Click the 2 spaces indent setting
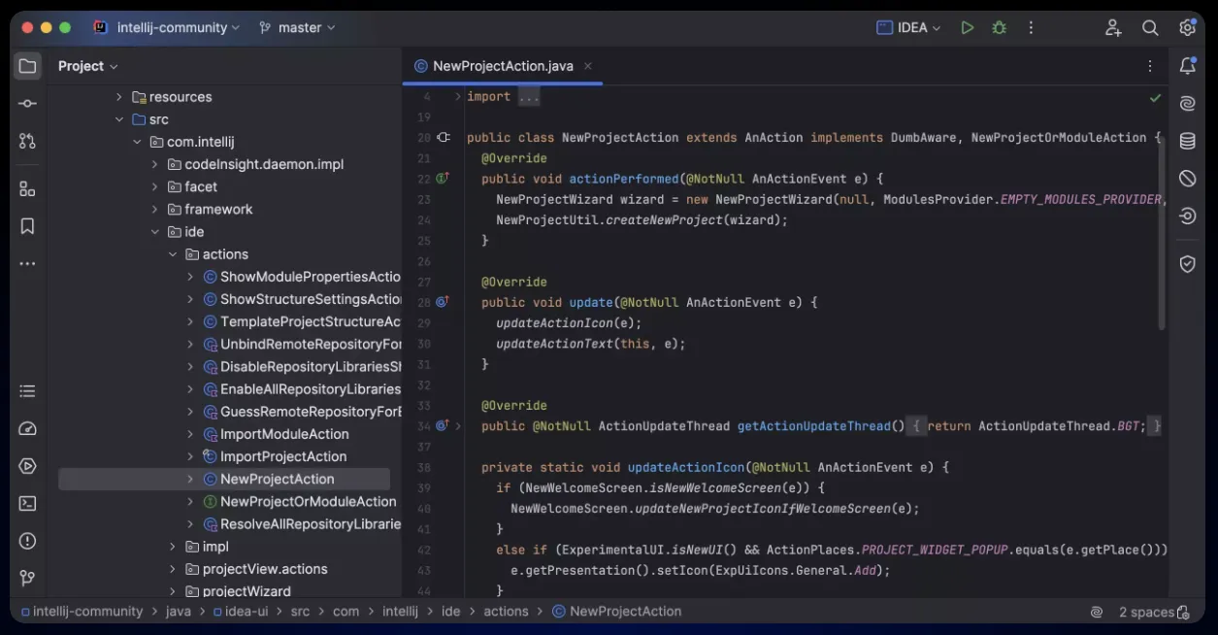 coord(1145,612)
